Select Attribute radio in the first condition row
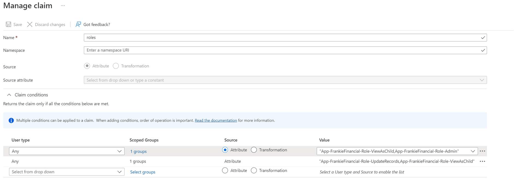The image size is (514, 186). (x=225, y=150)
